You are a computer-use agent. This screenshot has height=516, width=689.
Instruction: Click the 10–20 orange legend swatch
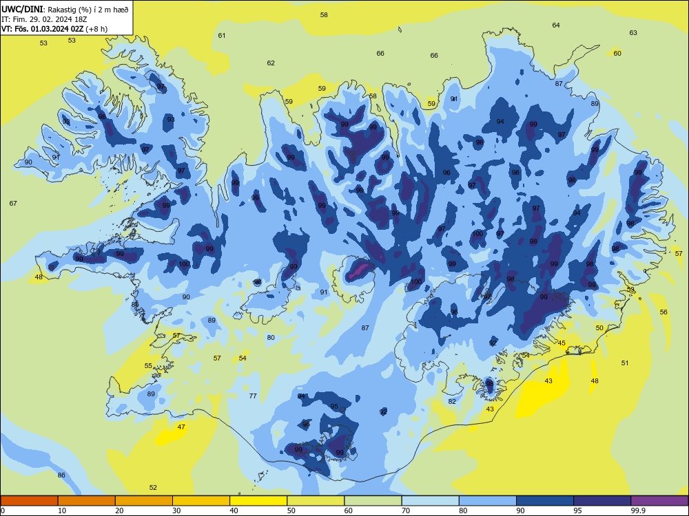tap(87, 501)
